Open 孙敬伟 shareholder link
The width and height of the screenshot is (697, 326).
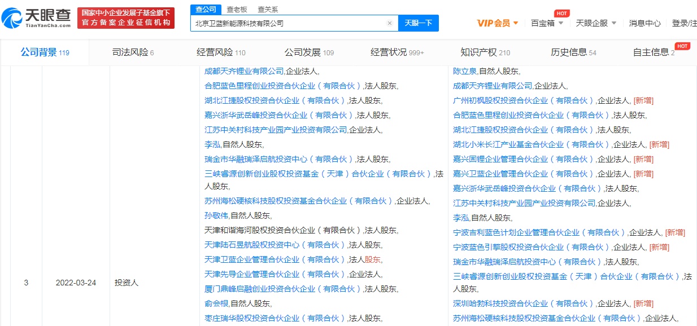[x=216, y=215]
